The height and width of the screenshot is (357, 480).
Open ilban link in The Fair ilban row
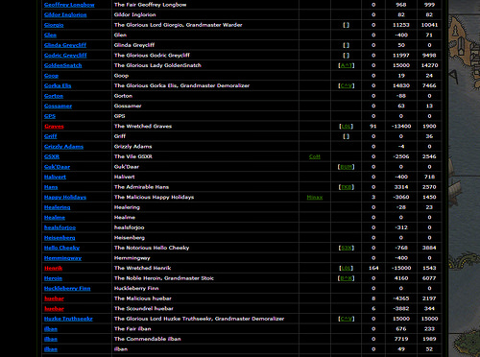(x=51, y=329)
